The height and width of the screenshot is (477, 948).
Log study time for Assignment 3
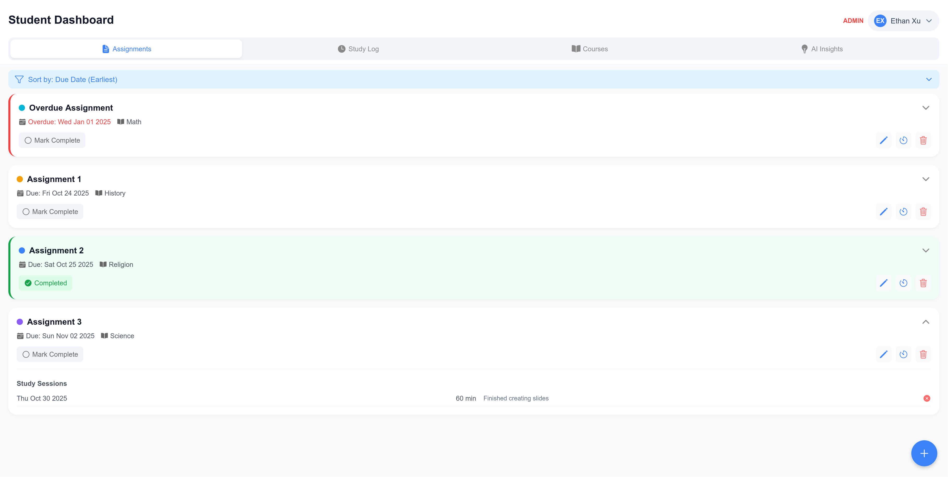903,354
